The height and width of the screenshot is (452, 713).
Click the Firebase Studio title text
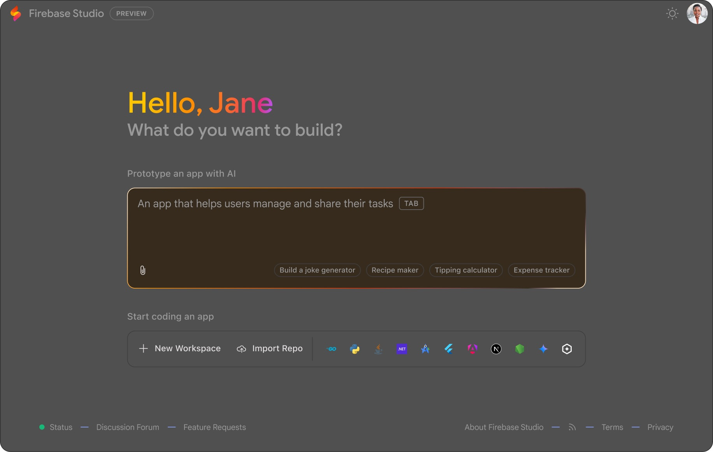[x=66, y=14]
